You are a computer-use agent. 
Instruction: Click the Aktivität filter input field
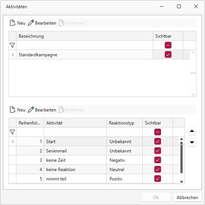75,132
